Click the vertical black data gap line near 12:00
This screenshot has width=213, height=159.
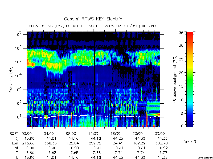[95, 79]
